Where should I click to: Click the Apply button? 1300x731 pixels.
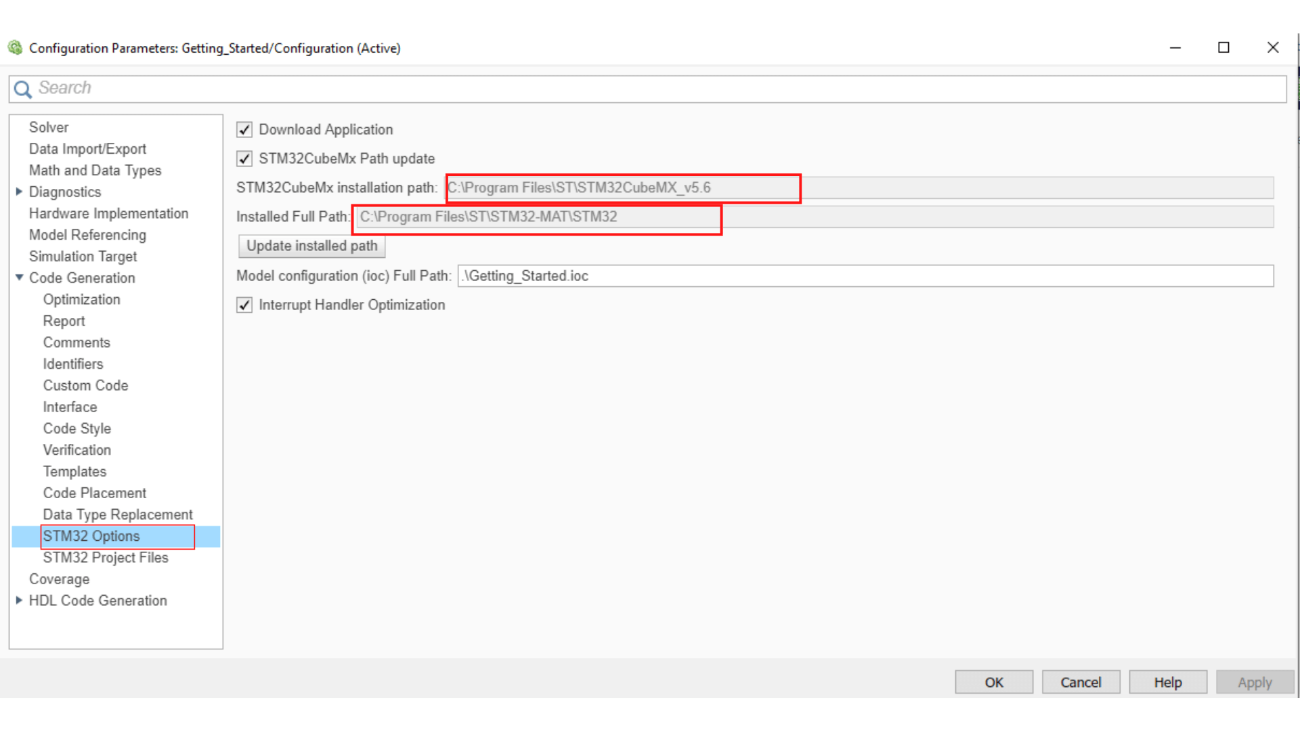click(x=1255, y=682)
